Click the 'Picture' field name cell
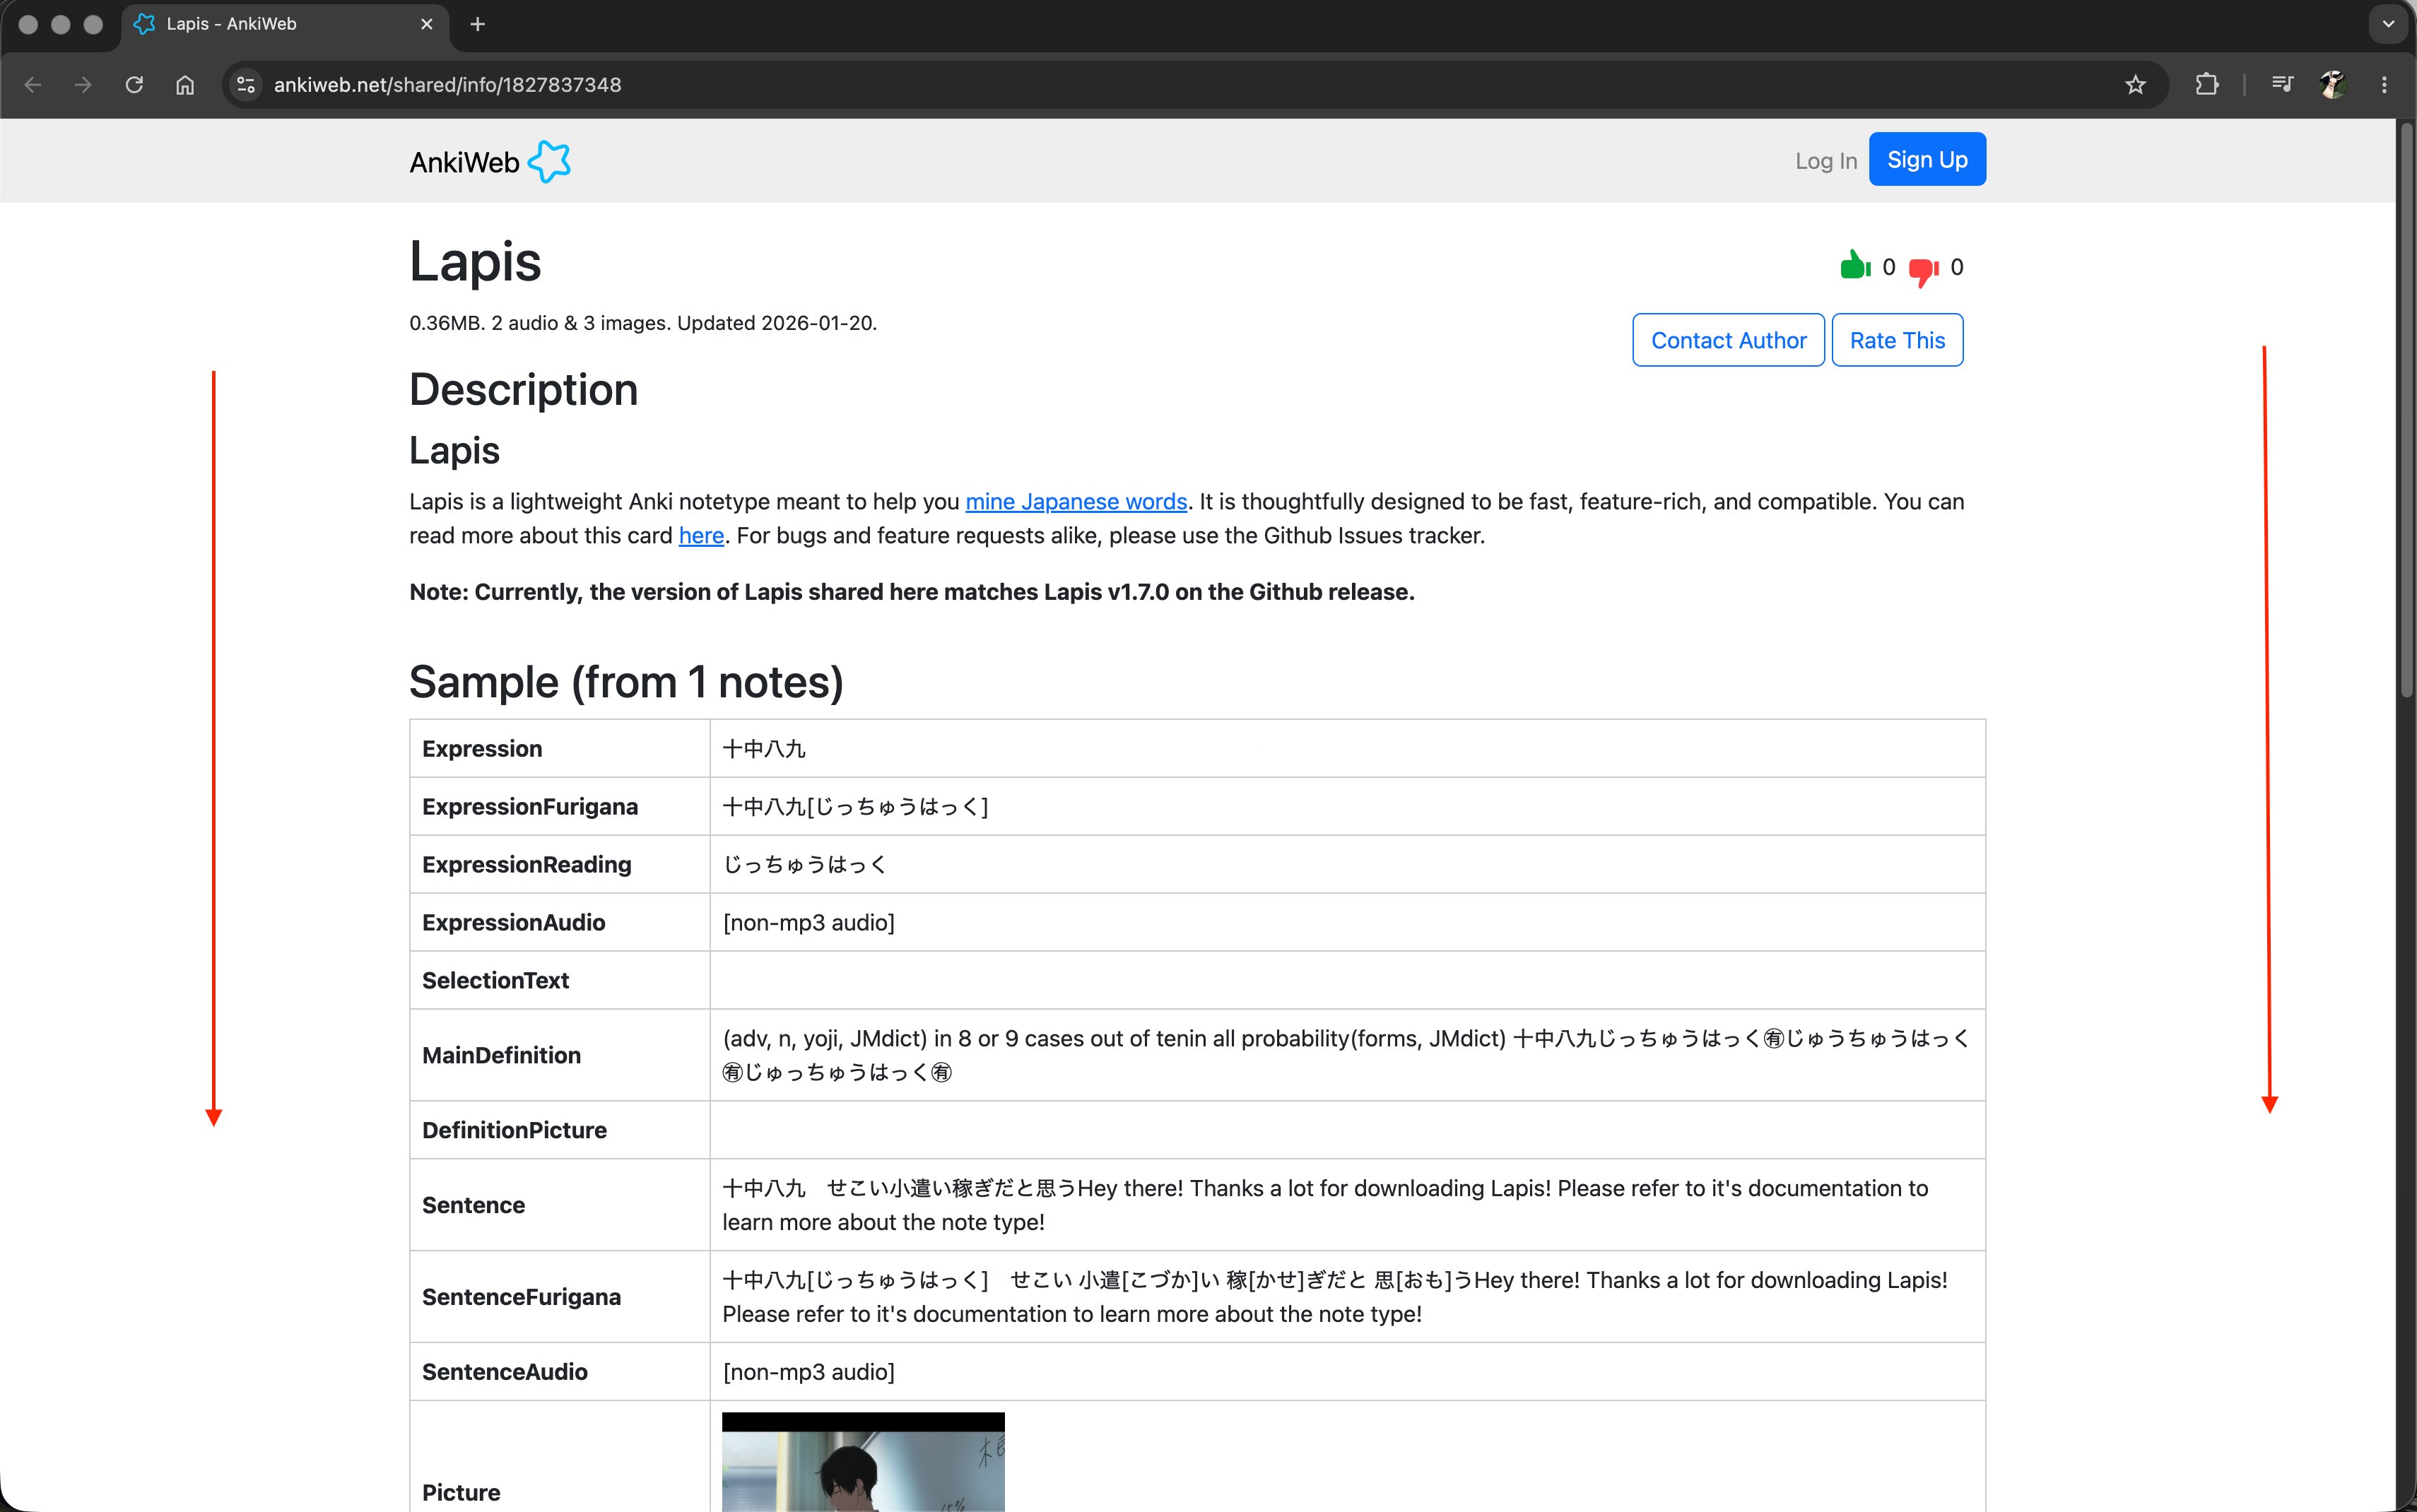Screen dimensions: 2417x1512 tap(560, 1457)
